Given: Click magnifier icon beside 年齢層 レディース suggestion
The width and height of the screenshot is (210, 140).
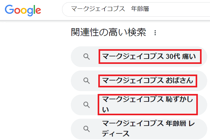Looking at the screenshot, I should pyautogui.click(x=86, y=129).
